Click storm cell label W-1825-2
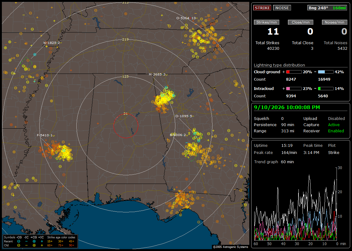 52,43
